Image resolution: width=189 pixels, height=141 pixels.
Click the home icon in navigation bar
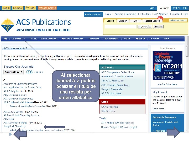point(6,39)
